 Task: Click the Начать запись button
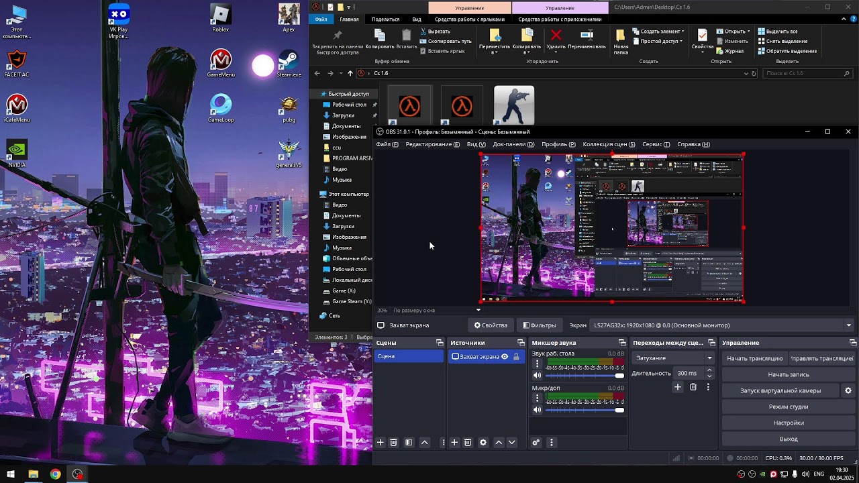pos(788,374)
